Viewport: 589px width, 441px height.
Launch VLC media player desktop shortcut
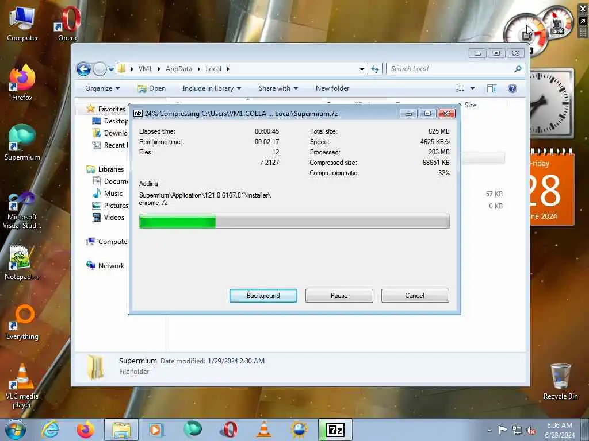tap(22, 386)
